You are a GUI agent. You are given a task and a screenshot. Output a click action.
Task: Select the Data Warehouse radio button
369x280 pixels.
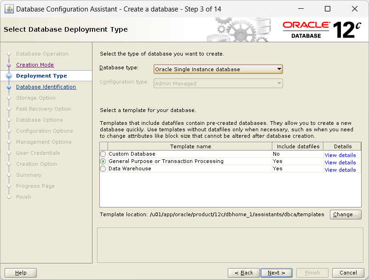(103, 168)
